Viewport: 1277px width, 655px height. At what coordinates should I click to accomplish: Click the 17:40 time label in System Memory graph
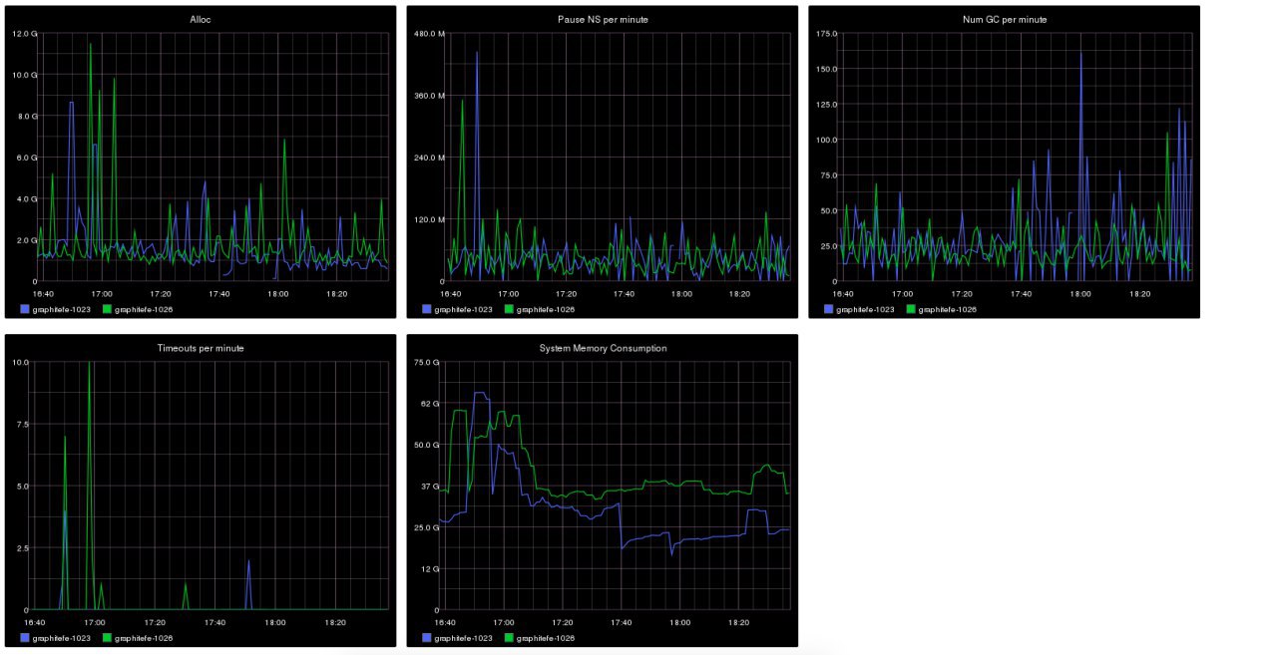624,622
